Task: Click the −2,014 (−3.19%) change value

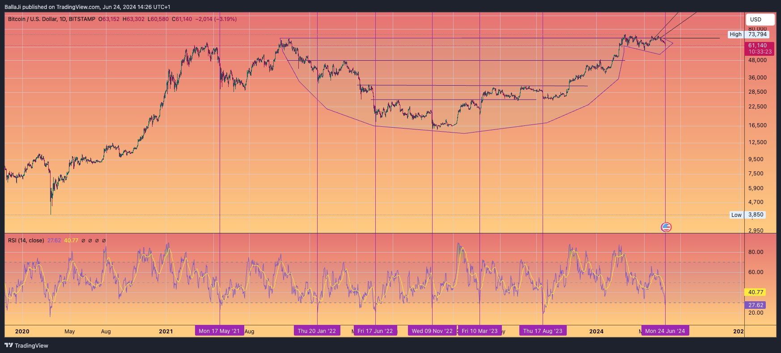Action: [x=216, y=19]
